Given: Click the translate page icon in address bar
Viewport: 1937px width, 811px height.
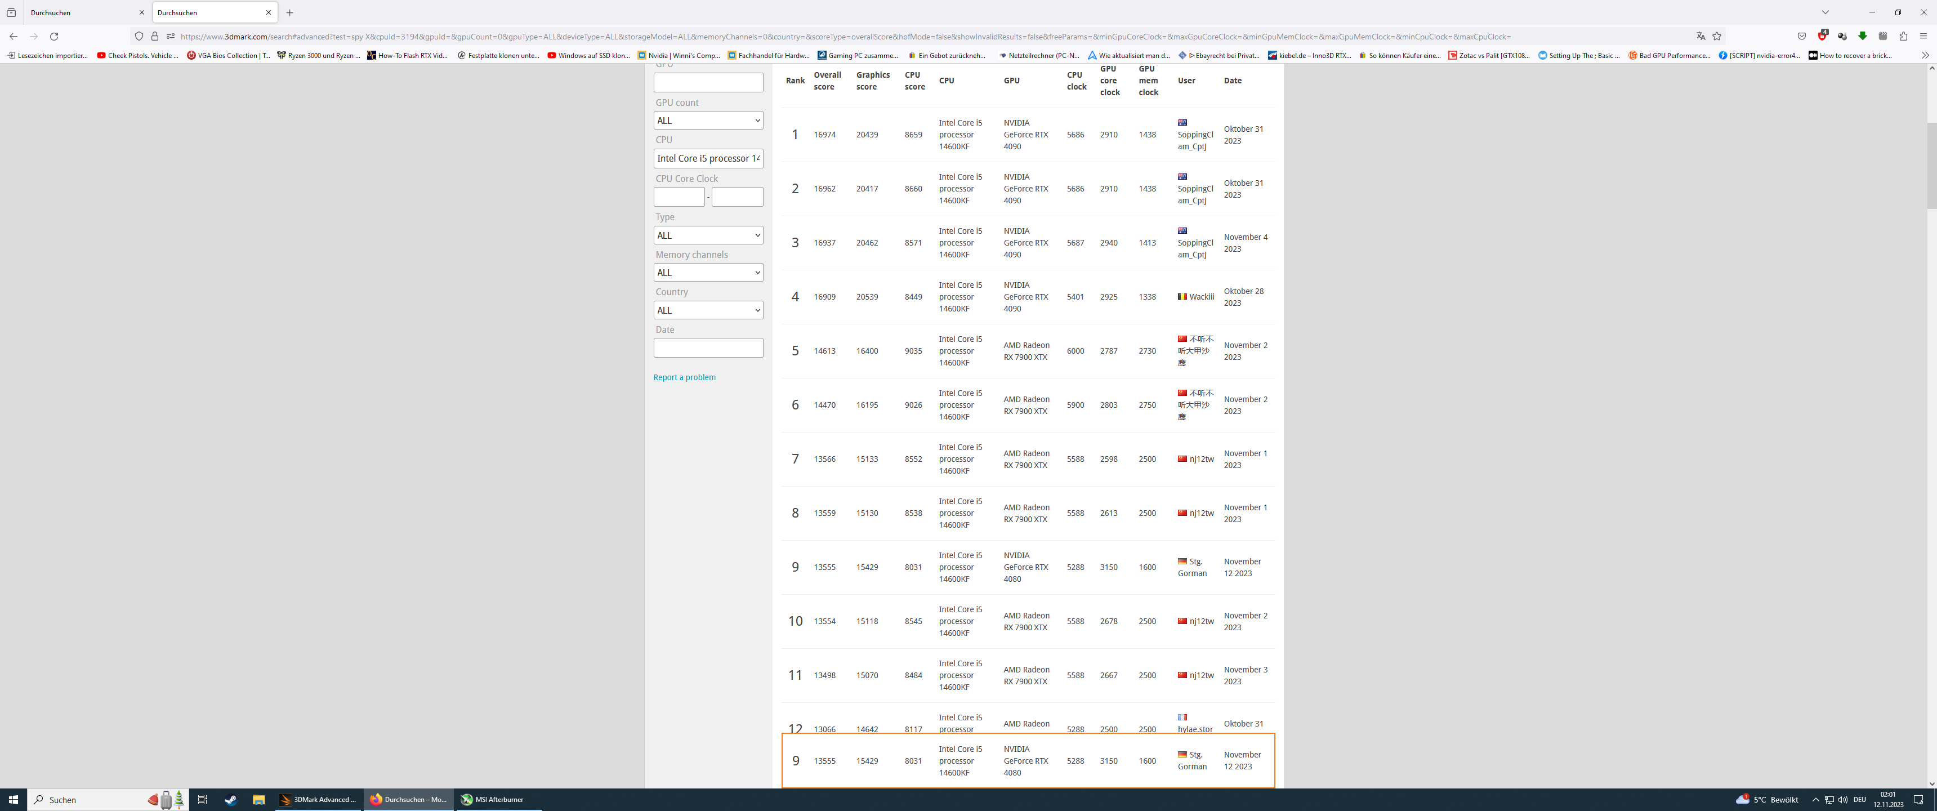Looking at the screenshot, I should click(1700, 36).
